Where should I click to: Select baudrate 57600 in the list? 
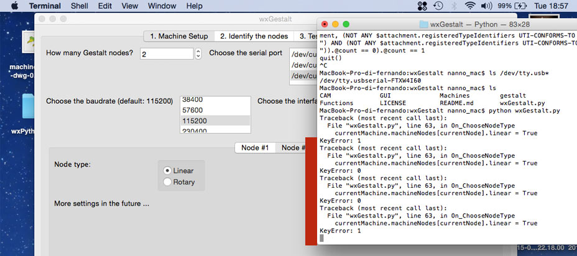tap(215, 110)
